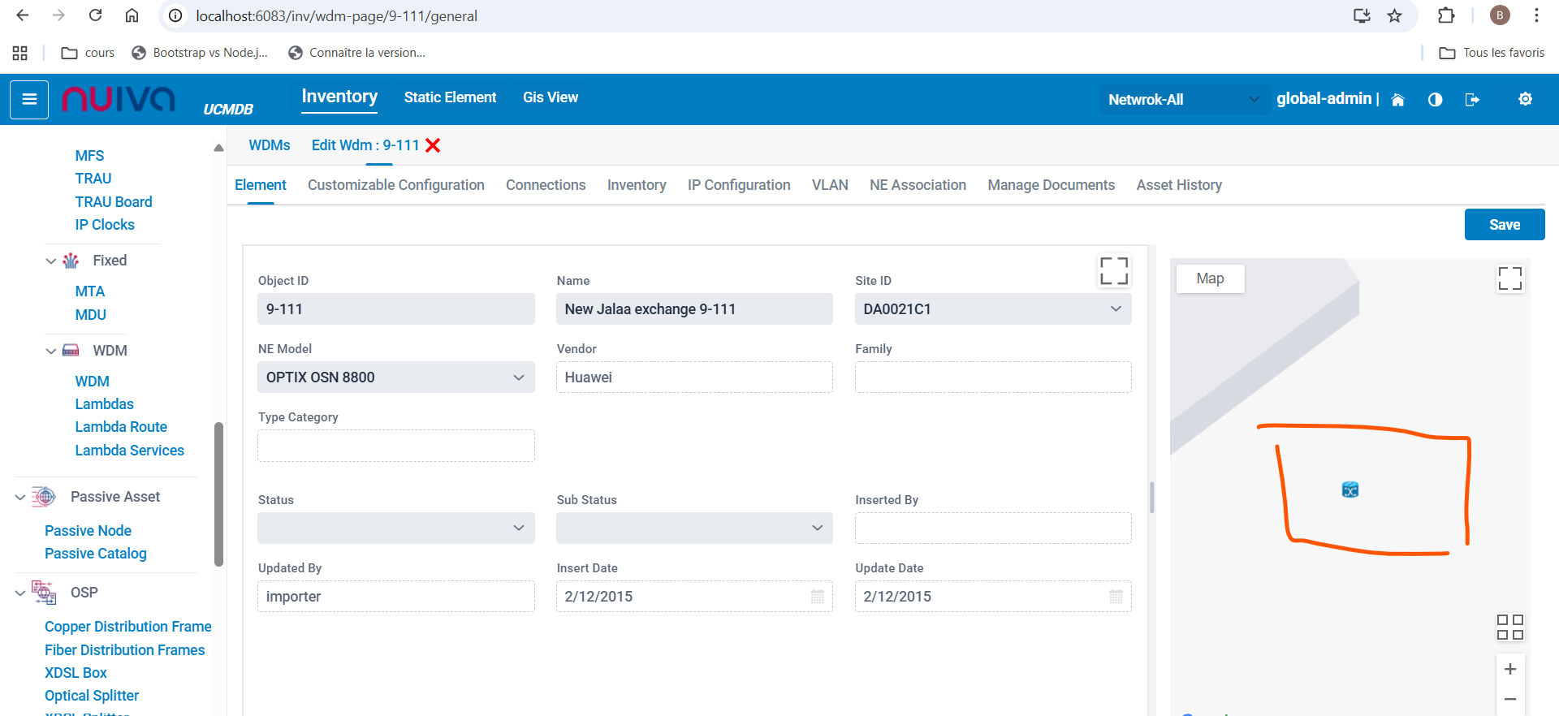The width and height of the screenshot is (1559, 716).
Task: Open the Insert Date calendar picker
Action: pos(817,597)
